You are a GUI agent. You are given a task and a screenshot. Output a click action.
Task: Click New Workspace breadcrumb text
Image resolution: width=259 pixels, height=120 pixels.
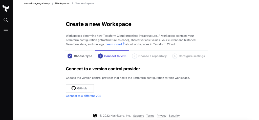84,3
